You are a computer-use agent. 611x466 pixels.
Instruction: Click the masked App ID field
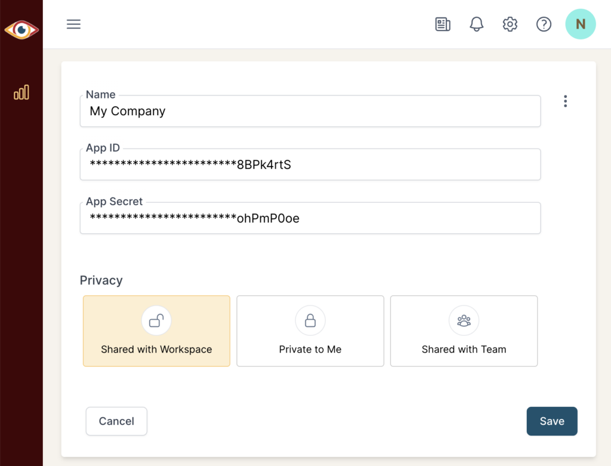[x=310, y=165]
